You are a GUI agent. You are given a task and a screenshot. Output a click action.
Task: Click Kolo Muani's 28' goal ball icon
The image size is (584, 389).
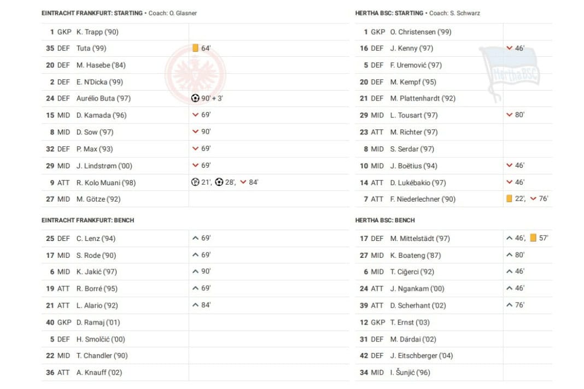tap(219, 182)
